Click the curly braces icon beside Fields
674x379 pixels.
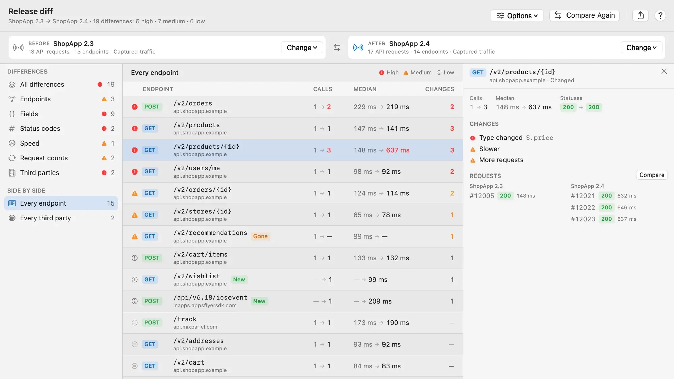(x=12, y=114)
